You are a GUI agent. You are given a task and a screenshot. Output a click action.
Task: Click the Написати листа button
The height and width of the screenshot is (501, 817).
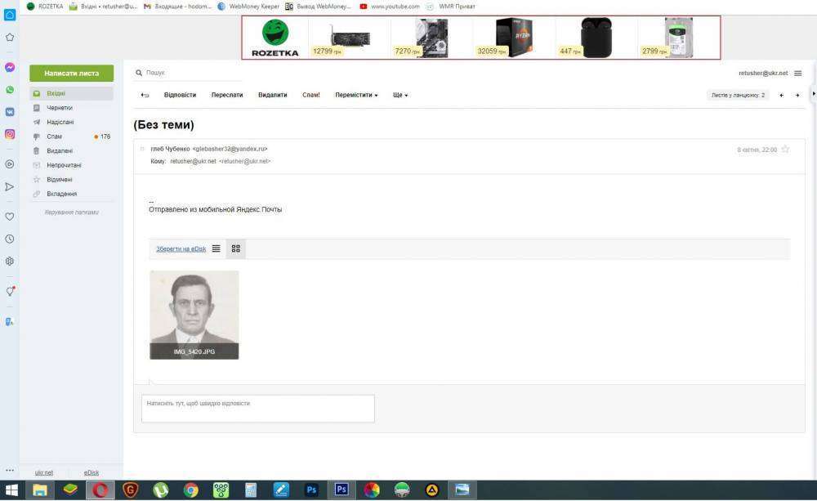click(x=71, y=73)
